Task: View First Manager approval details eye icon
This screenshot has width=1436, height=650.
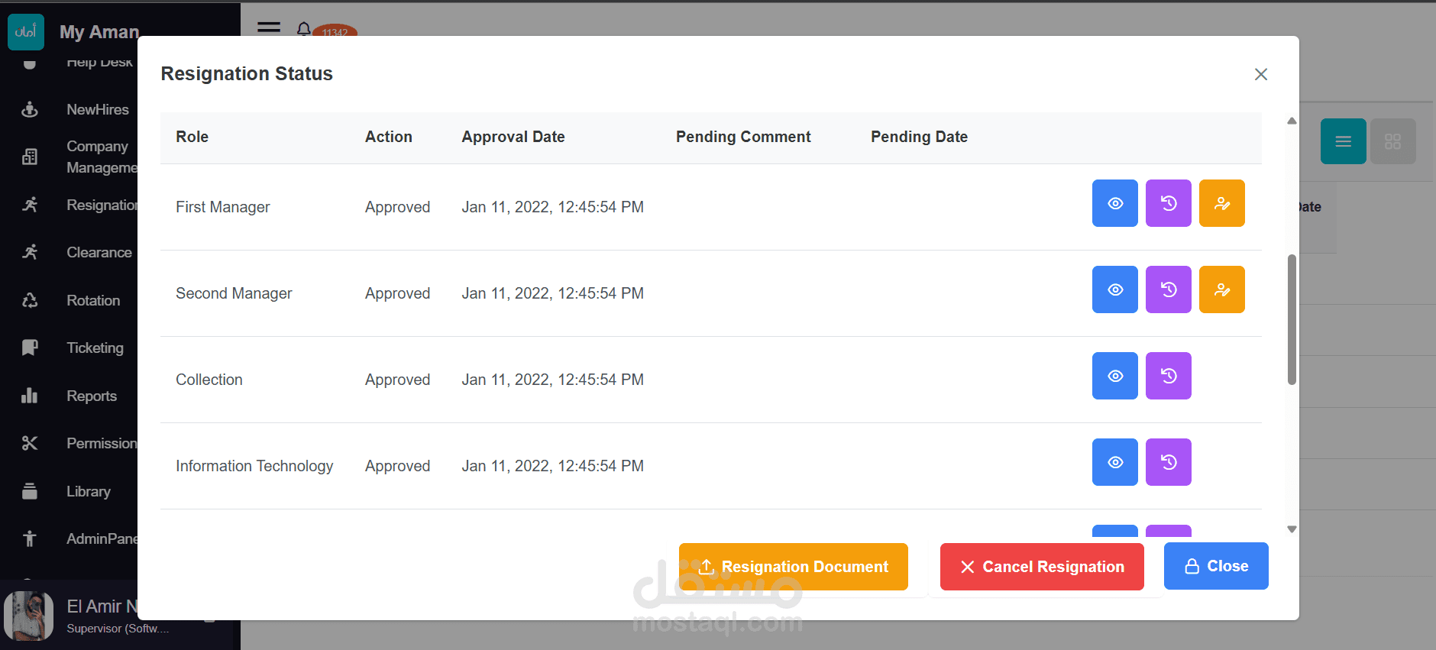Action: (x=1114, y=203)
